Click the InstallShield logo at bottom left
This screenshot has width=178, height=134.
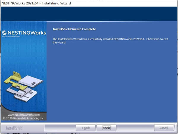(14, 128)
